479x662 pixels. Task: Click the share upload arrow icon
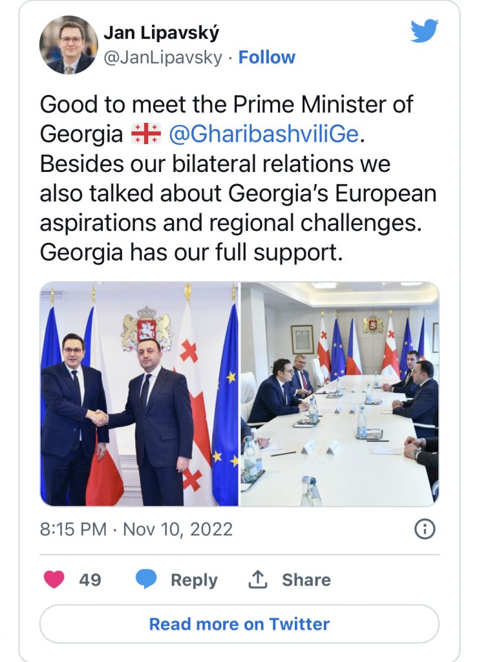[x=258, y=579]
